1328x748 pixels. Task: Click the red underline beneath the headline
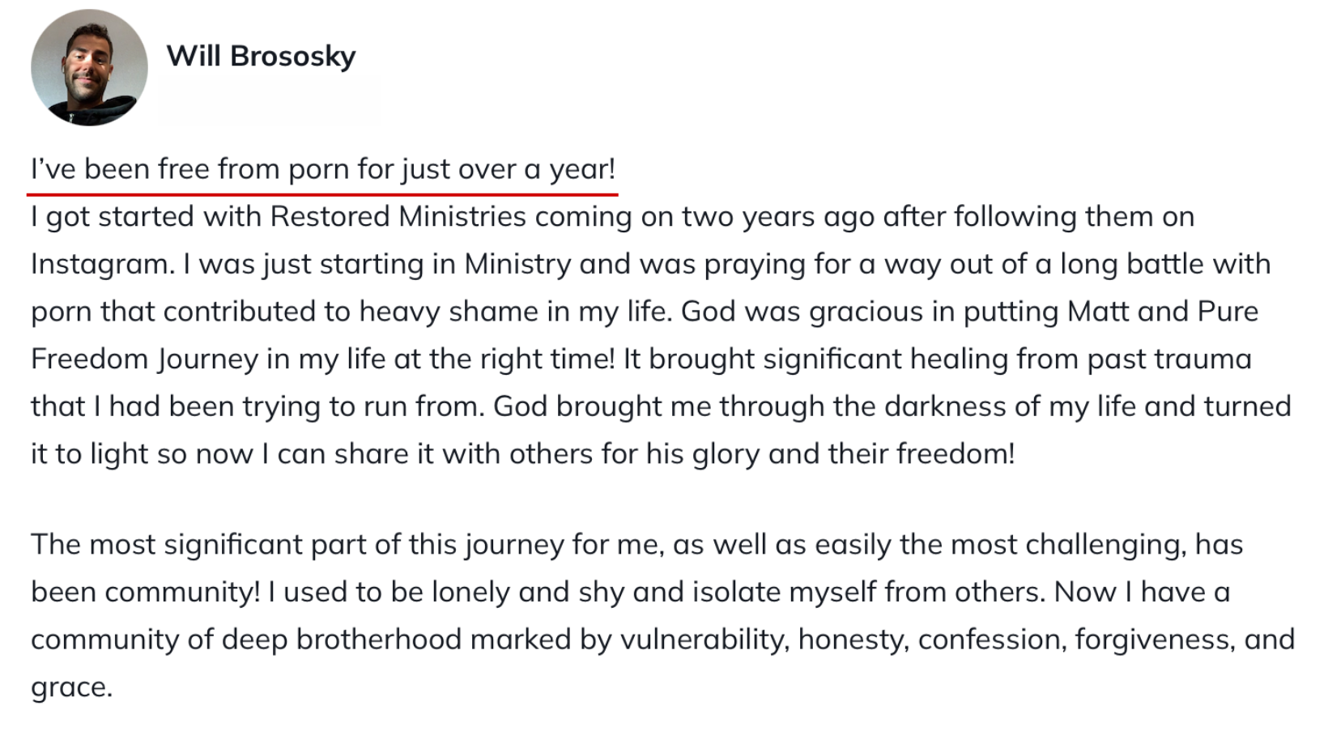322,194
